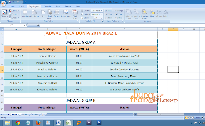
Task: Enable Gridlines Print checkbox
Action: click(x=106, y=18)
